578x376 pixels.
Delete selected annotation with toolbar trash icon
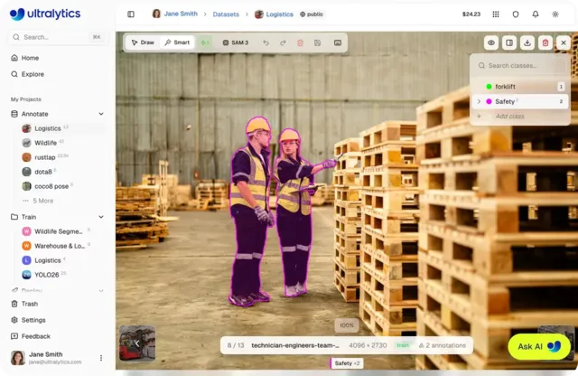click(300, 42)
